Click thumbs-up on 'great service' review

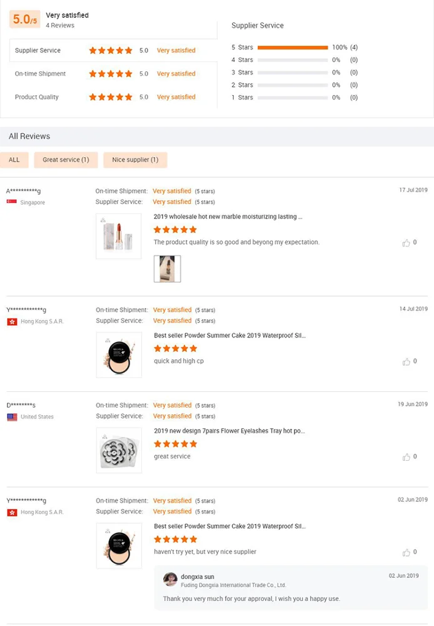(x=406, y=457)
